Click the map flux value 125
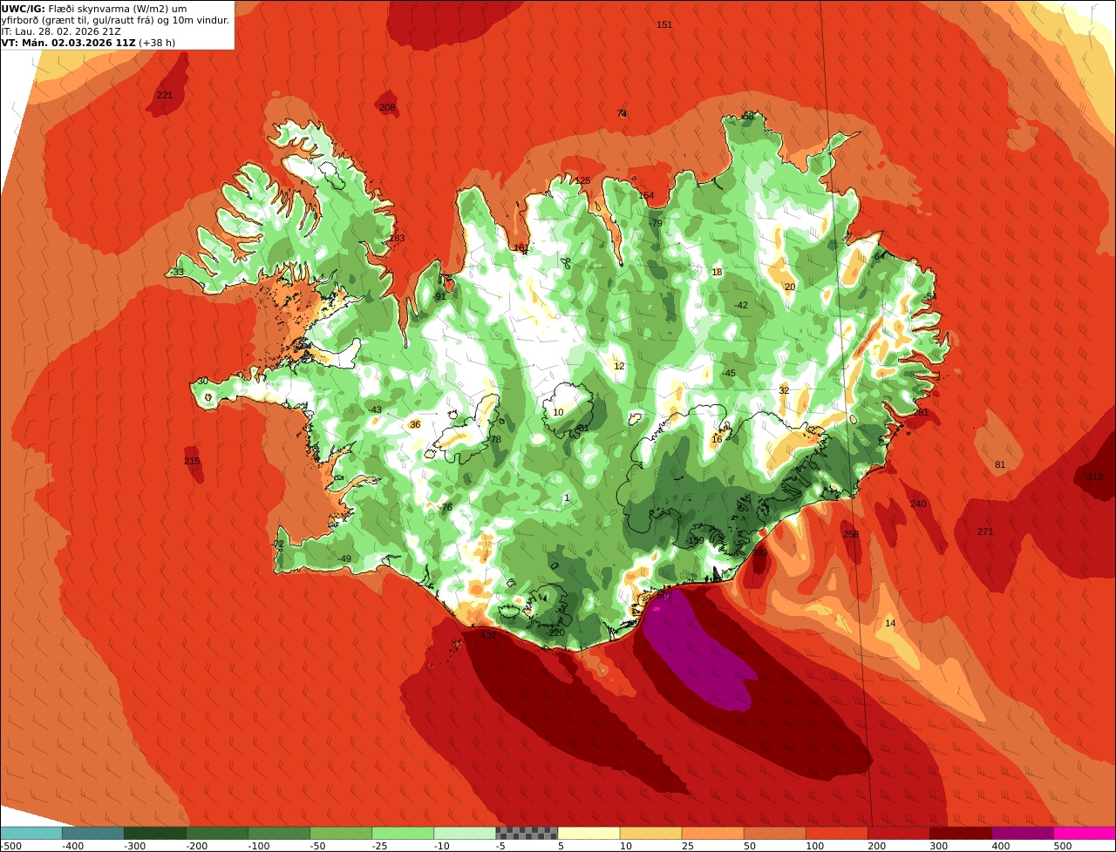 pos(582,180)
